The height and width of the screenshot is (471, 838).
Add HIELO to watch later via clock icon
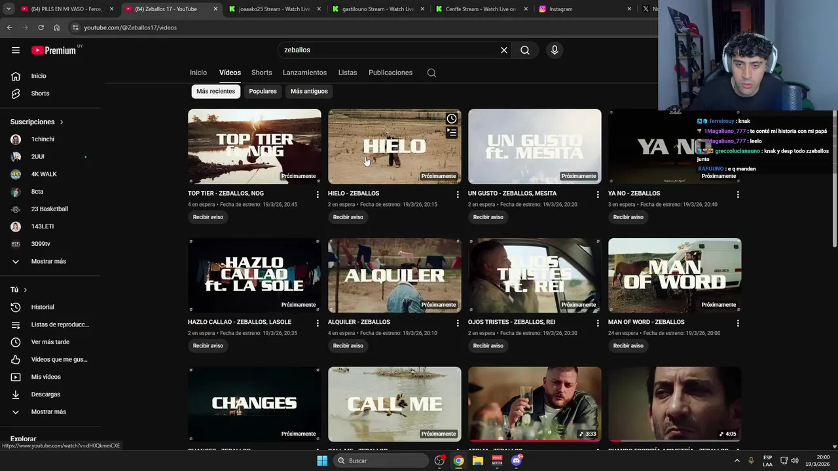[x=452, y=118]
